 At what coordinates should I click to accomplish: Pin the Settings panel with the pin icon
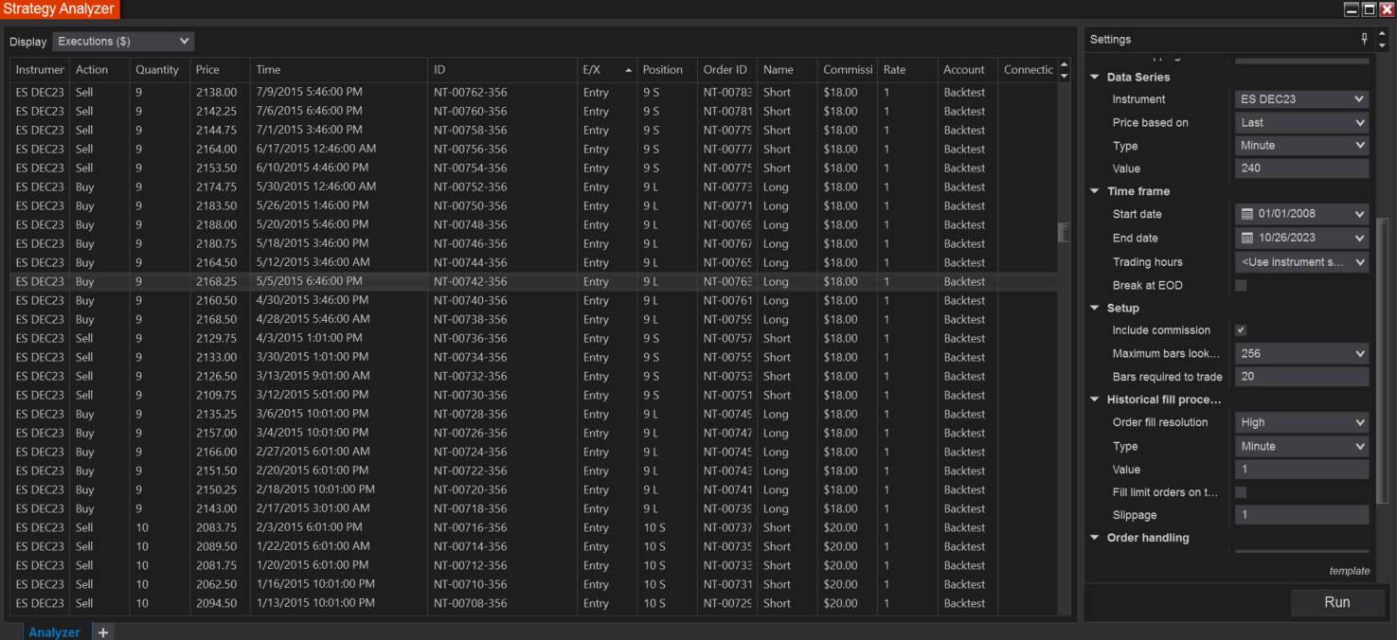pos(1365,39)
